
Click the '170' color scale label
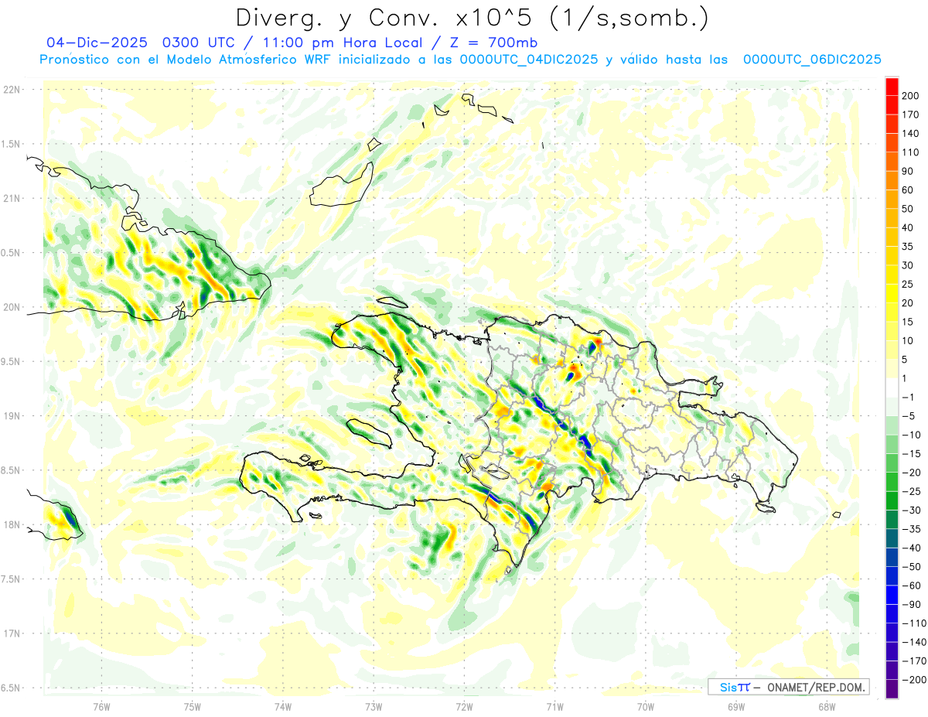tap(912, 114)
